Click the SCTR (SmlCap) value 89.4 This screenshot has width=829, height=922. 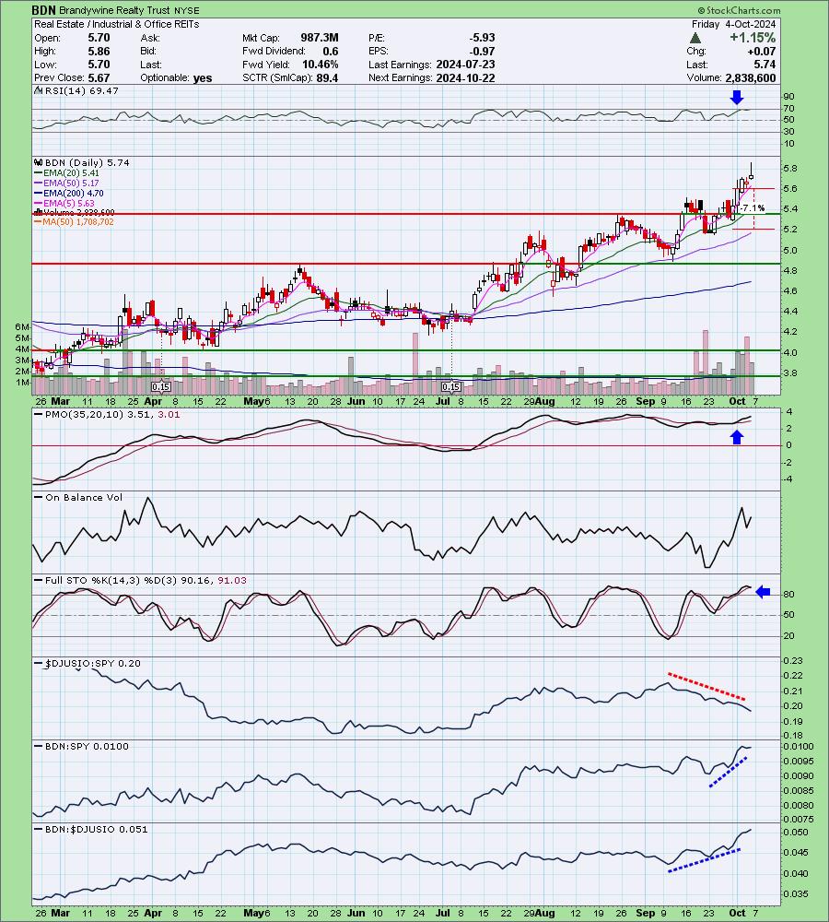click(x=327, y=77)
